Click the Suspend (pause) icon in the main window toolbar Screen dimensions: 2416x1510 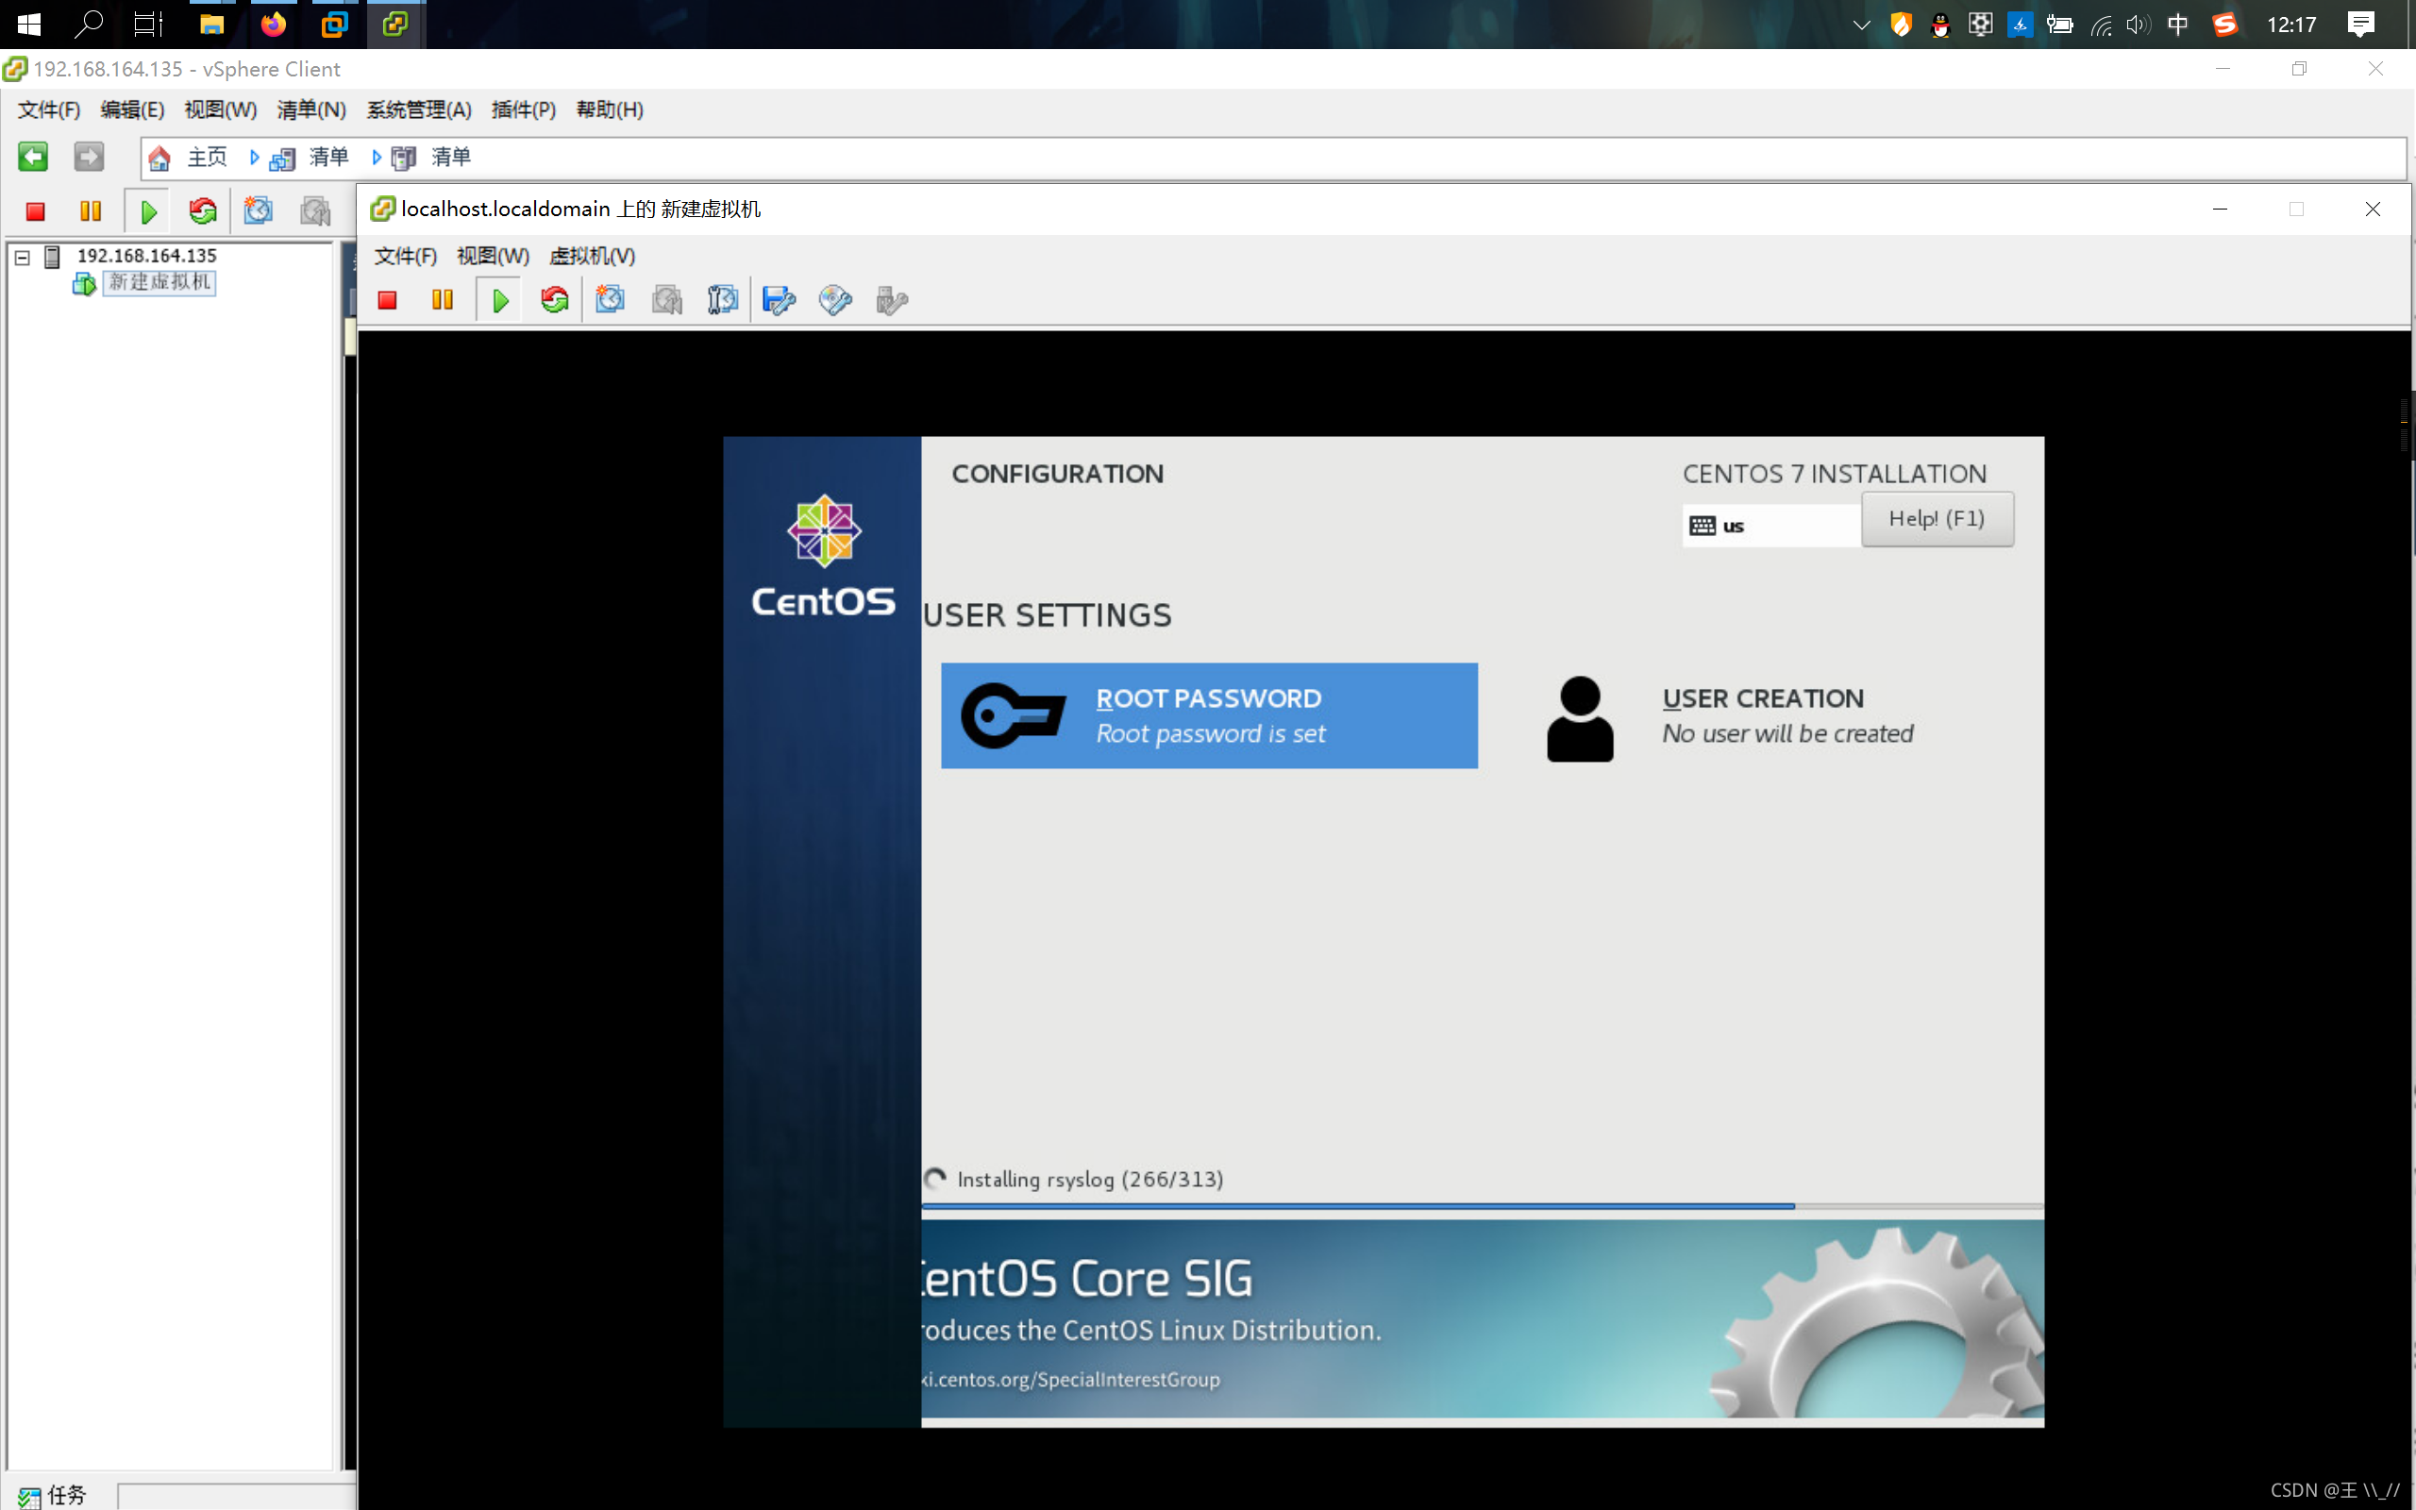(91, 211)
